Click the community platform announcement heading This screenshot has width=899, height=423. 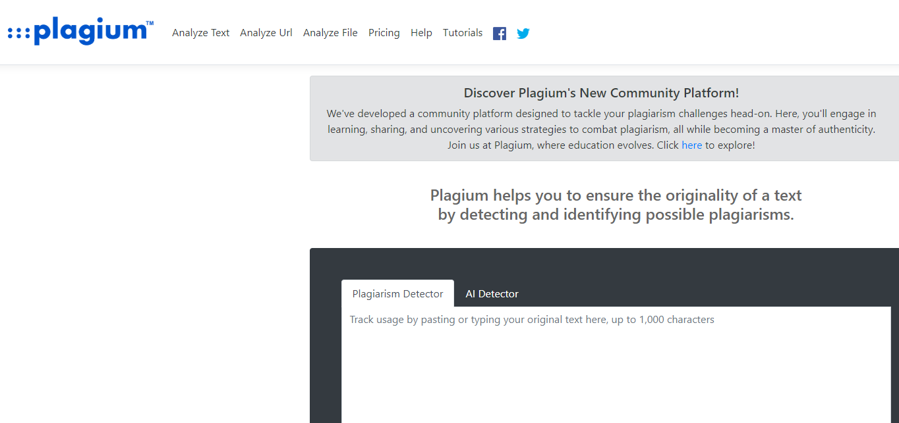(600, 93)
